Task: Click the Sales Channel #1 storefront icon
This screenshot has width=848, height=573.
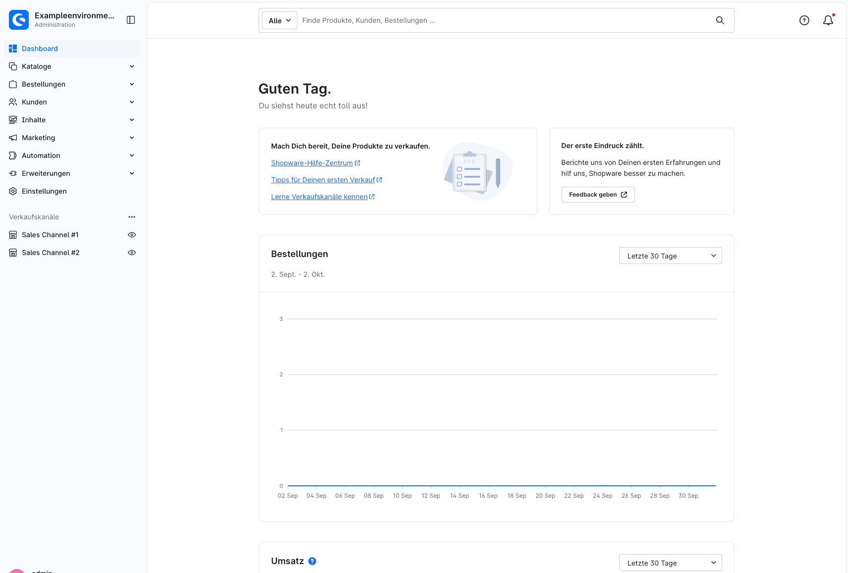Action: pos(13,235)
